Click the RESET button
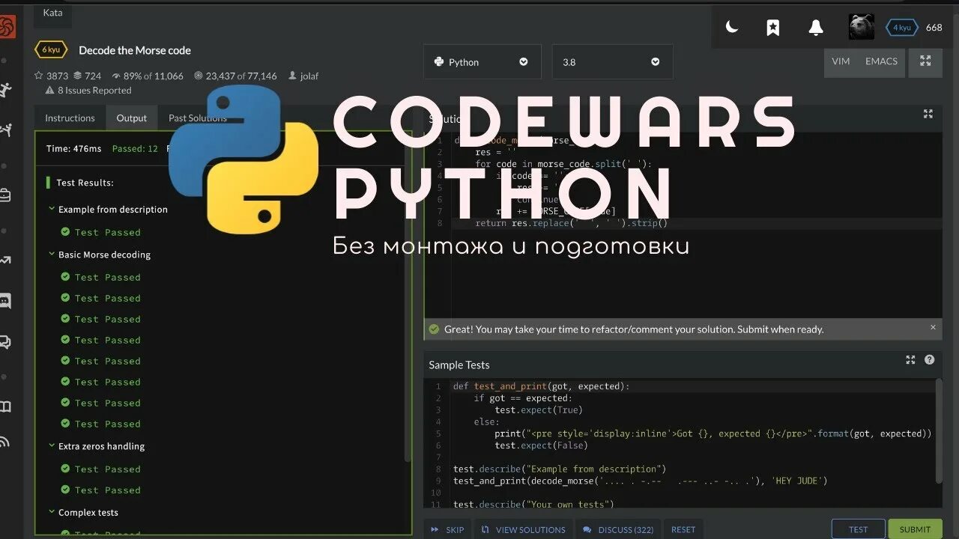 click(x=683, y=529)
